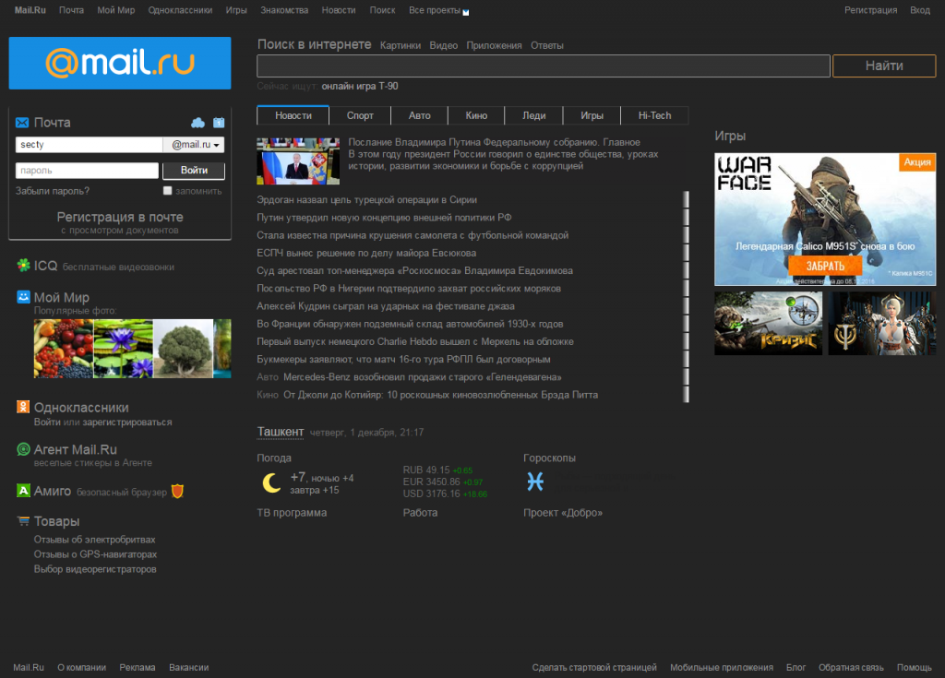Image resolution: width=945 pixels, height=678 pixels.
Task: Select Ответы search category
Action: pyautogui.click(x=547, y=46)
